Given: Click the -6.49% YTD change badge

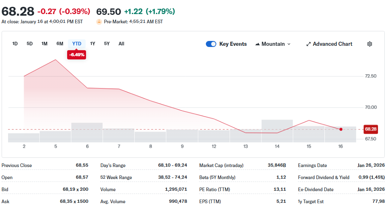Looking at the screenshot, I should tap(76, 55).
